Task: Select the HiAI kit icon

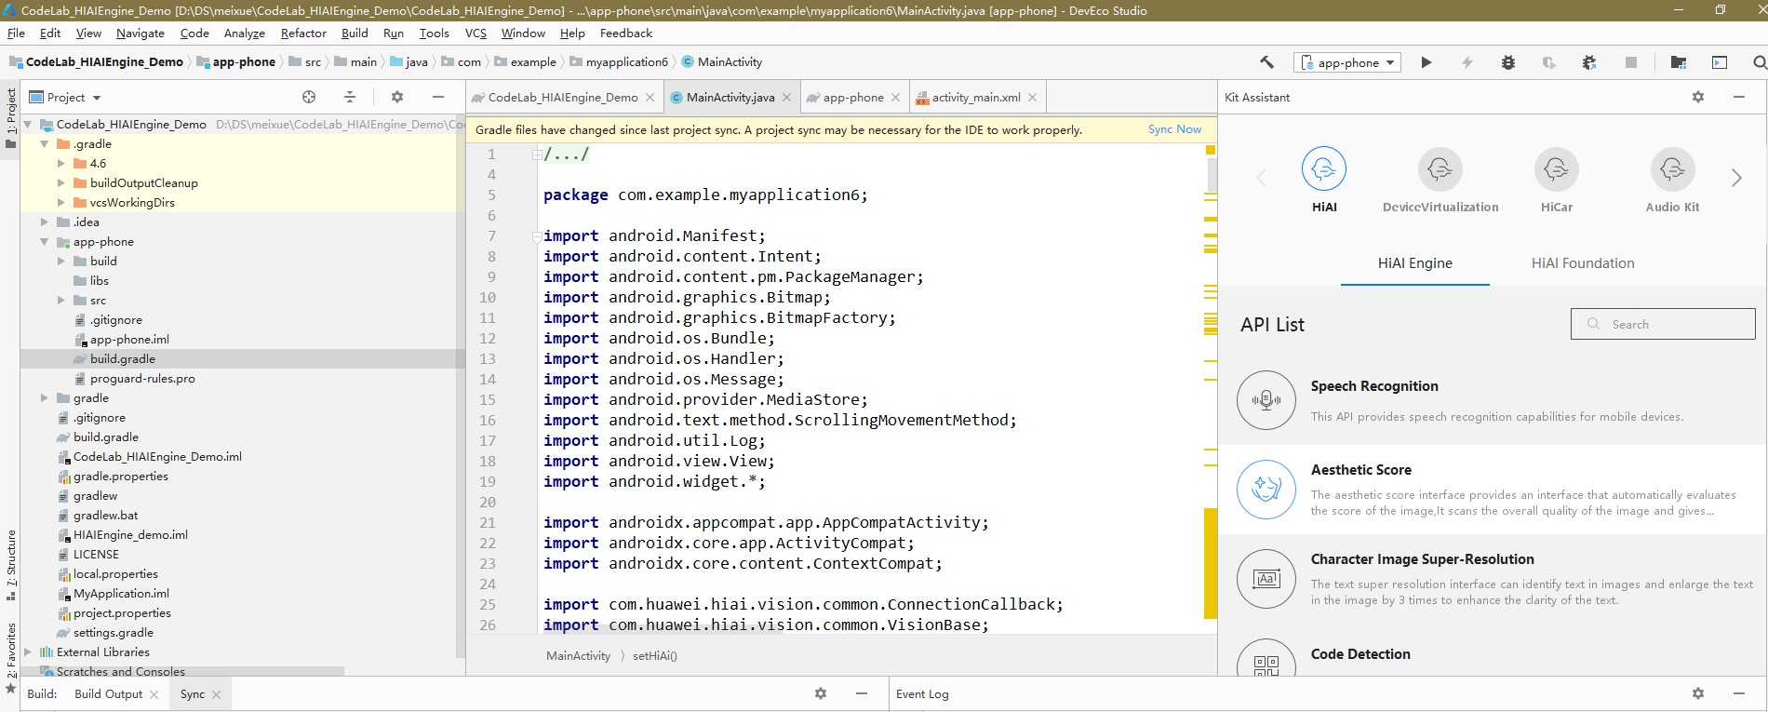Action: [1324, 169]
